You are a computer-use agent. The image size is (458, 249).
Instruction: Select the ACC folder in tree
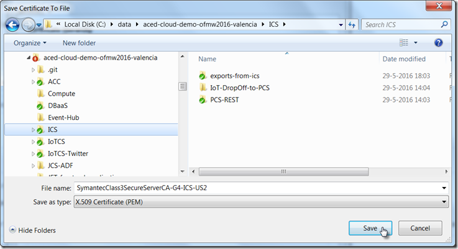(x=54, y=82)
